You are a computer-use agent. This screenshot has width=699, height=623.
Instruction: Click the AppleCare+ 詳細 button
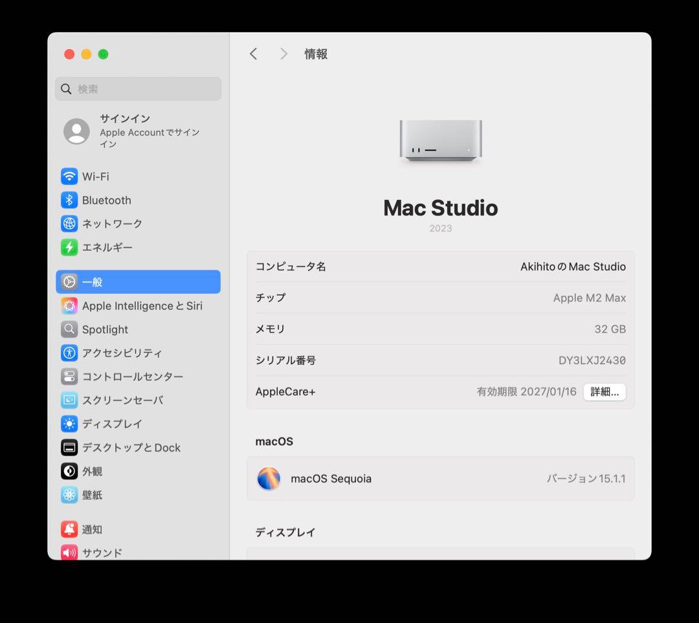coord(605,391)
